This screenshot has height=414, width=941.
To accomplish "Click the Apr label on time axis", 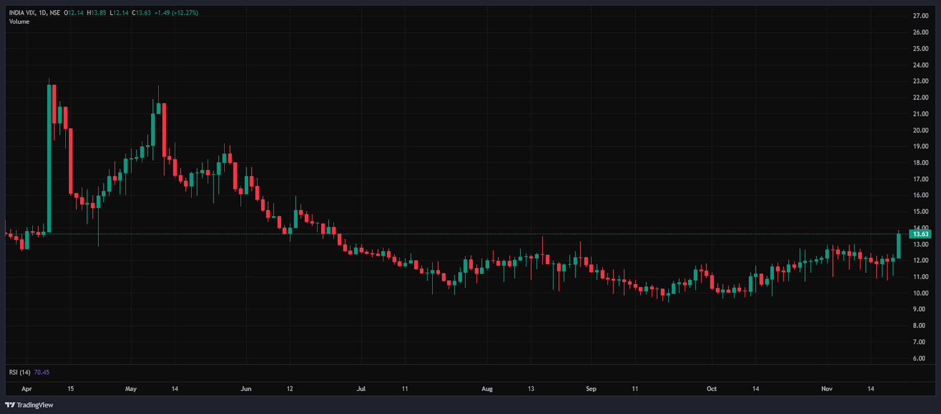I will (x=26, y=389).
